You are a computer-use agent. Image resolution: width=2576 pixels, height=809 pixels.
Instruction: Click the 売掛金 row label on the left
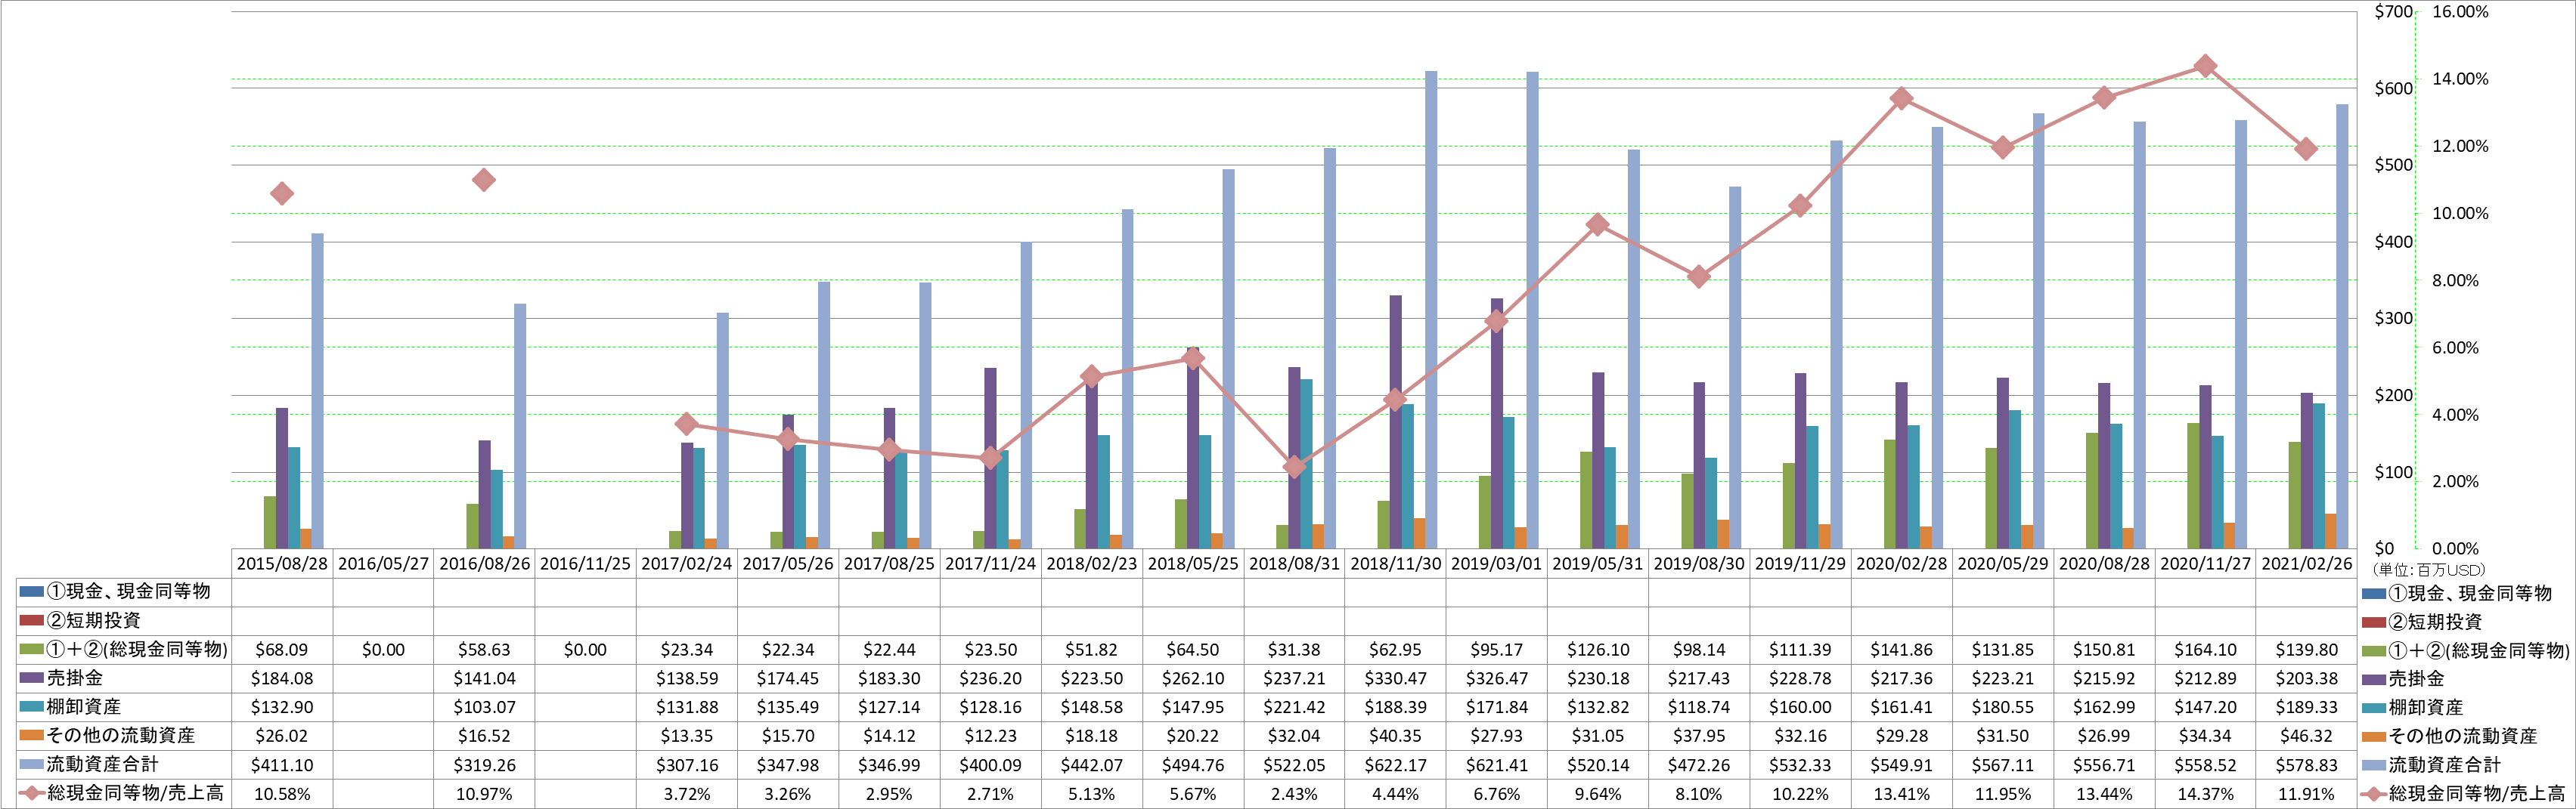click(75, 678)
